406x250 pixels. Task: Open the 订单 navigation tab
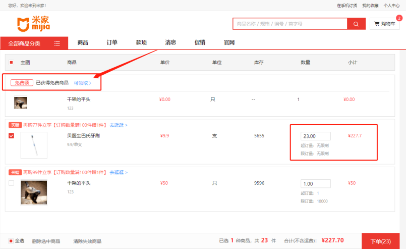[x=112, y=42]
